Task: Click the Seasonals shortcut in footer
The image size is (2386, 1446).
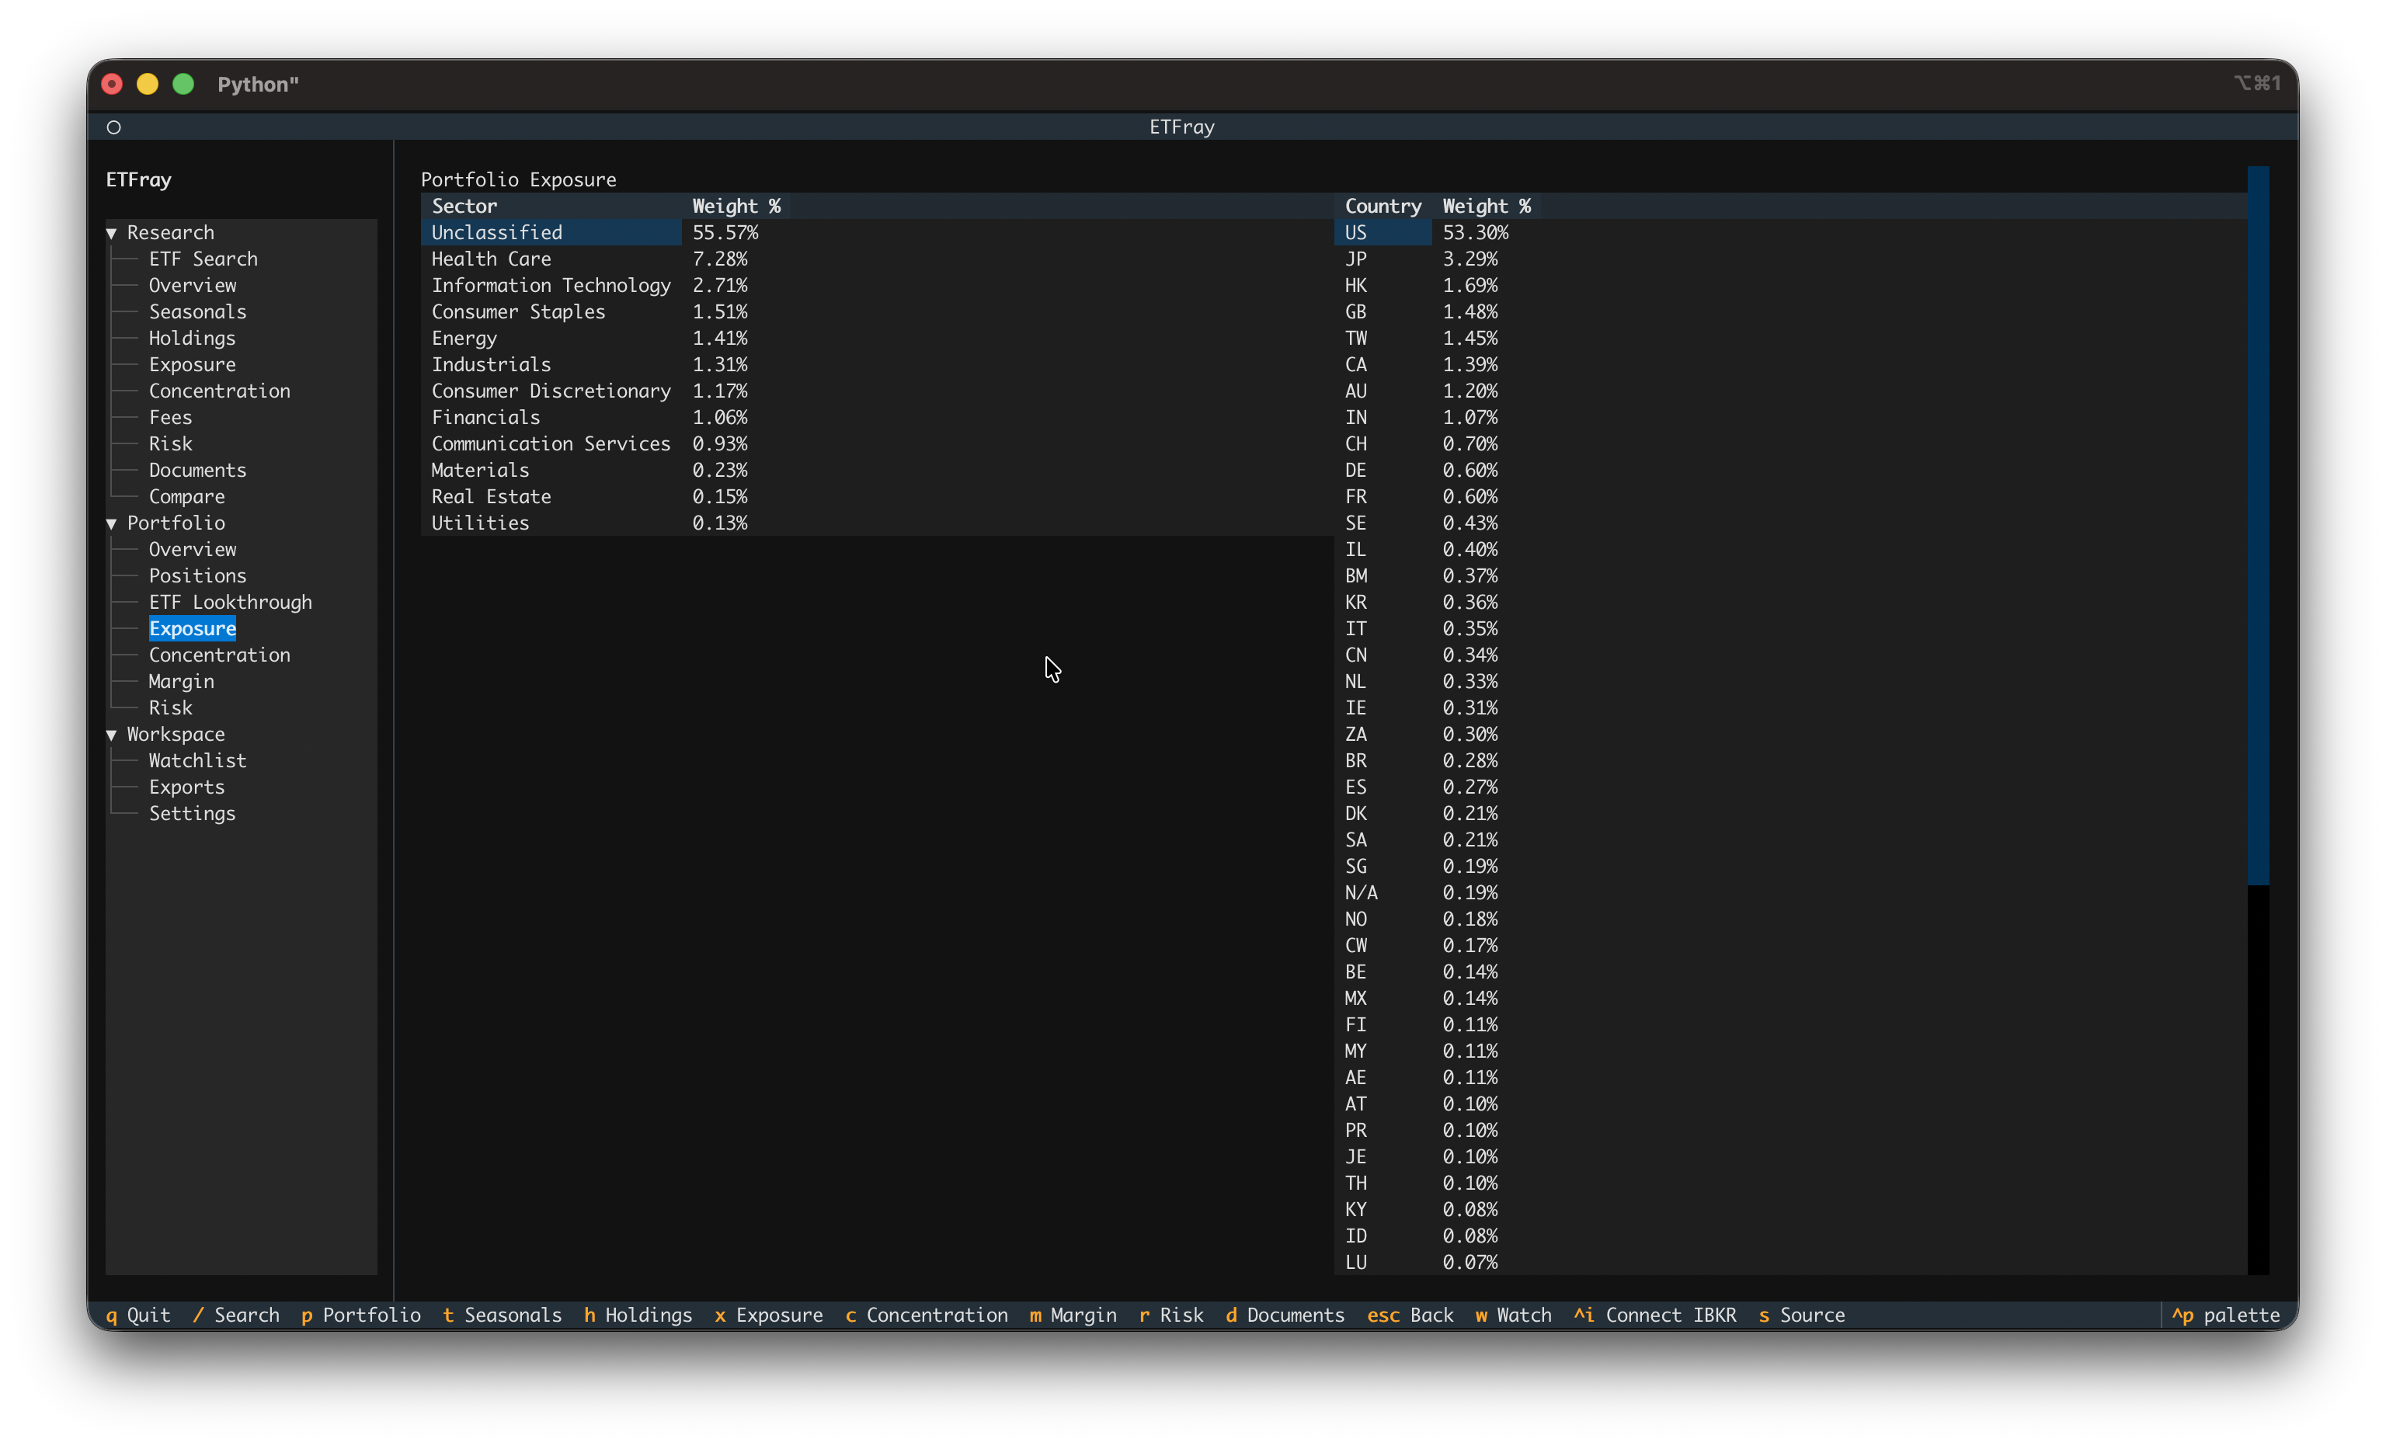Action: pos(502,1316)
